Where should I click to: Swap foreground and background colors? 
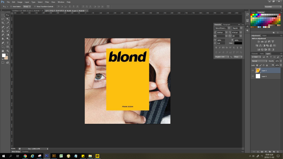click(7, 54)
